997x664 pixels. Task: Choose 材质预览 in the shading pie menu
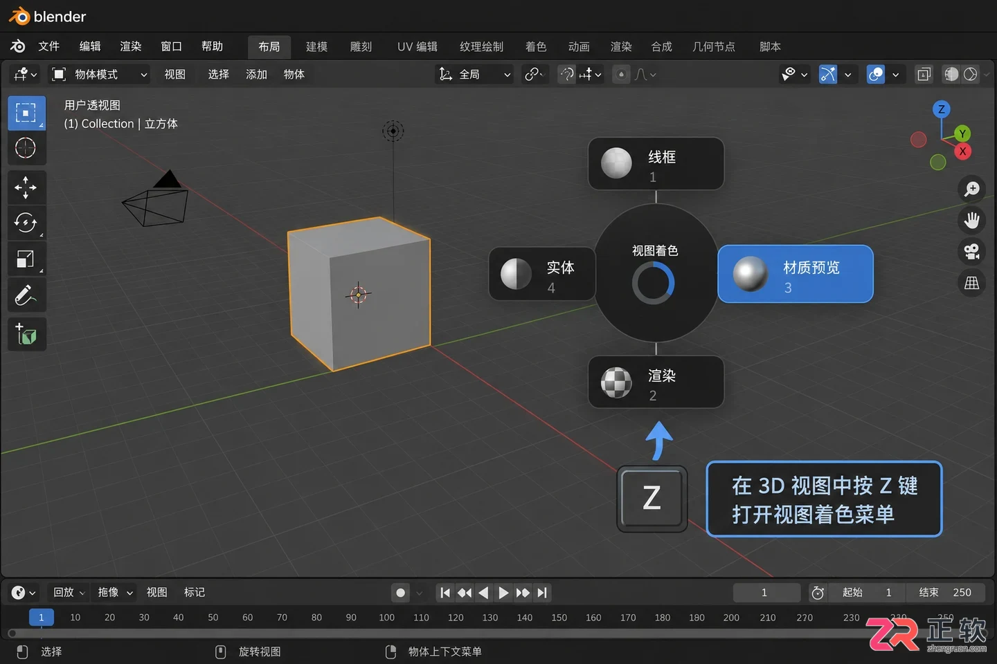point(796,275)
